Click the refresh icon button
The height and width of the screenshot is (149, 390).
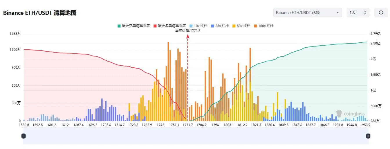(x=381, y=13)
